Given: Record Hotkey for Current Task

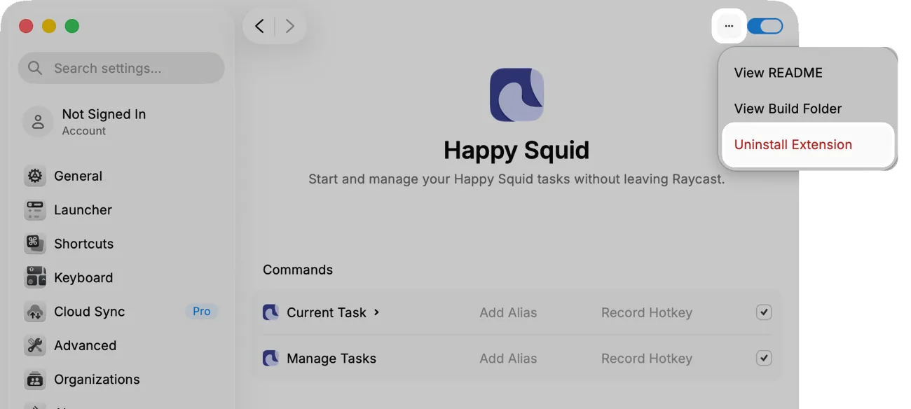Looking at the screenshot, I should coord(647,313).
